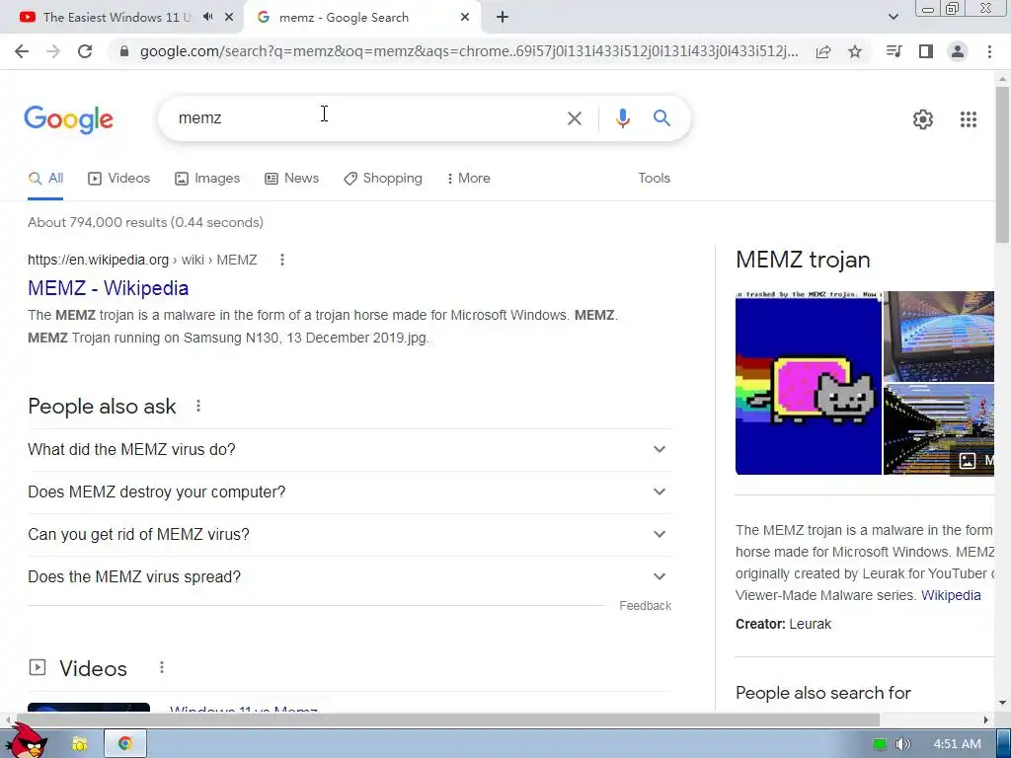Expand Can you get rid of MEMZ virus?
Screen dimensions: 1011x758
pyautogui.click(x=349, y=534)
